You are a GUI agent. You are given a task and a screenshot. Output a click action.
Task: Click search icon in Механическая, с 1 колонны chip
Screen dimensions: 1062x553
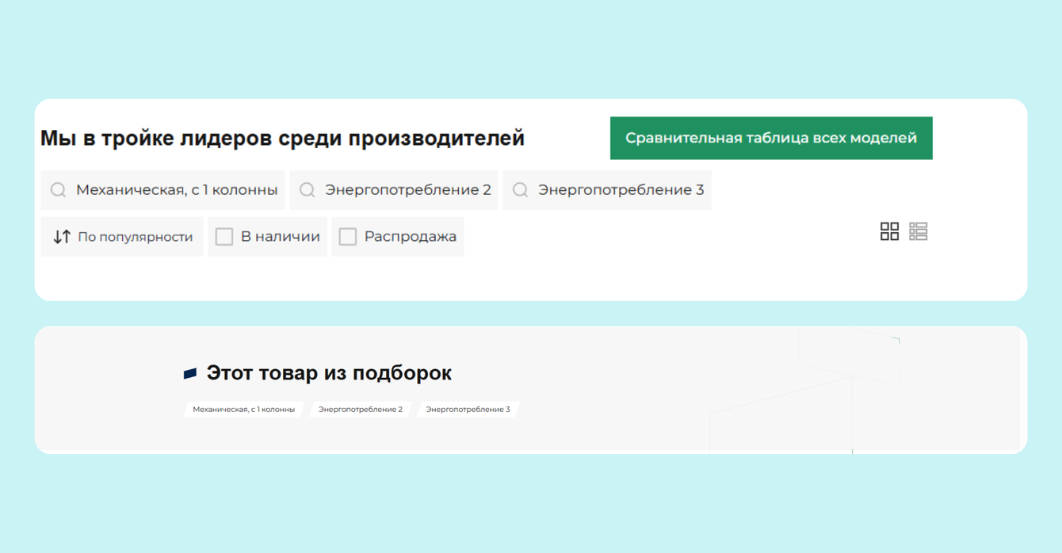[x=58, y=190]
